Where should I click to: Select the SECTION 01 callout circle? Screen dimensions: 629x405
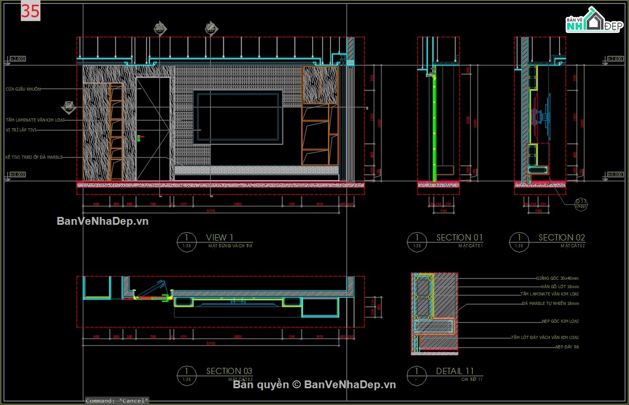[417, 240]
